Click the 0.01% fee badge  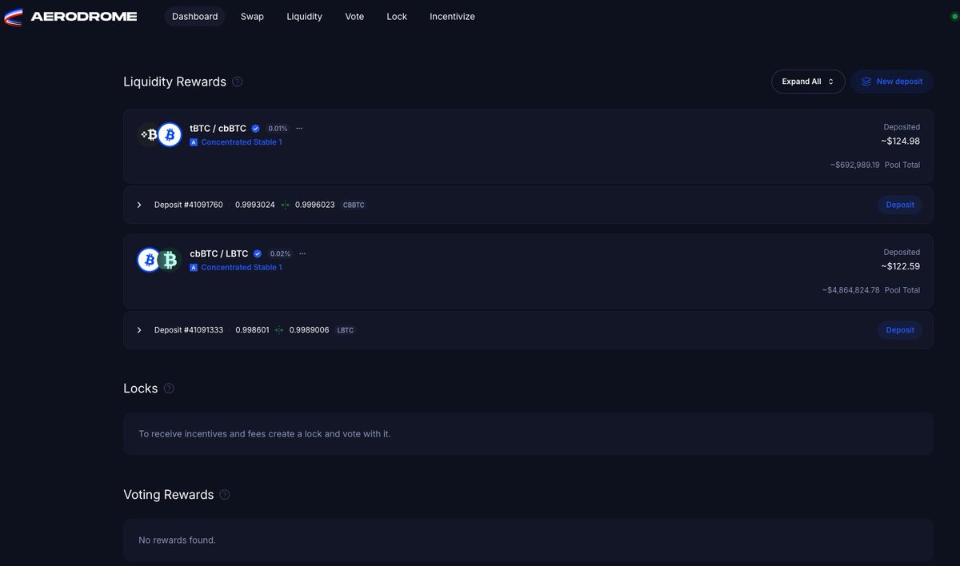click(278, 128)
